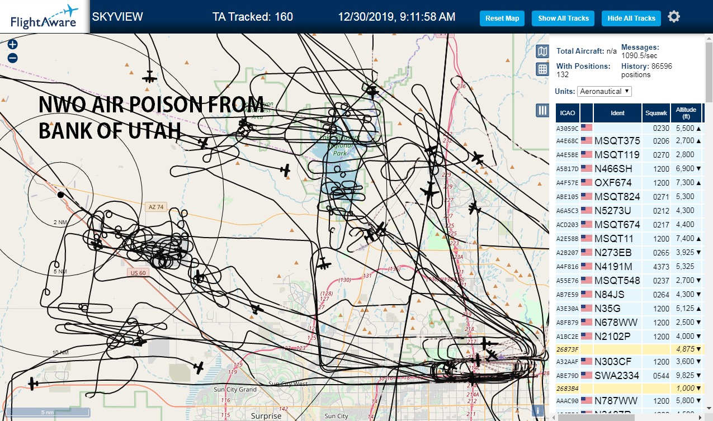Click the FlightAware logo
Image resolution: width=713 pixels, height=421 pixels.
tap(44, 17)
